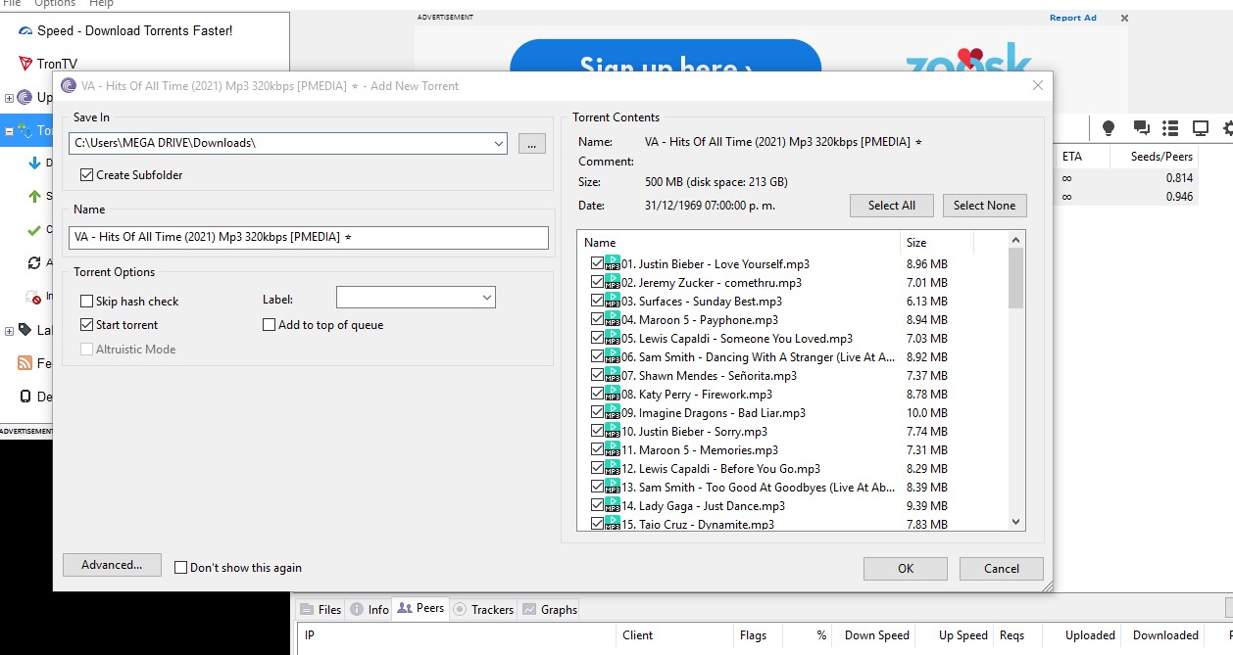Sort file list by Size column header
This screenshot has height=655, width=1233.
[x=936, y=243]
